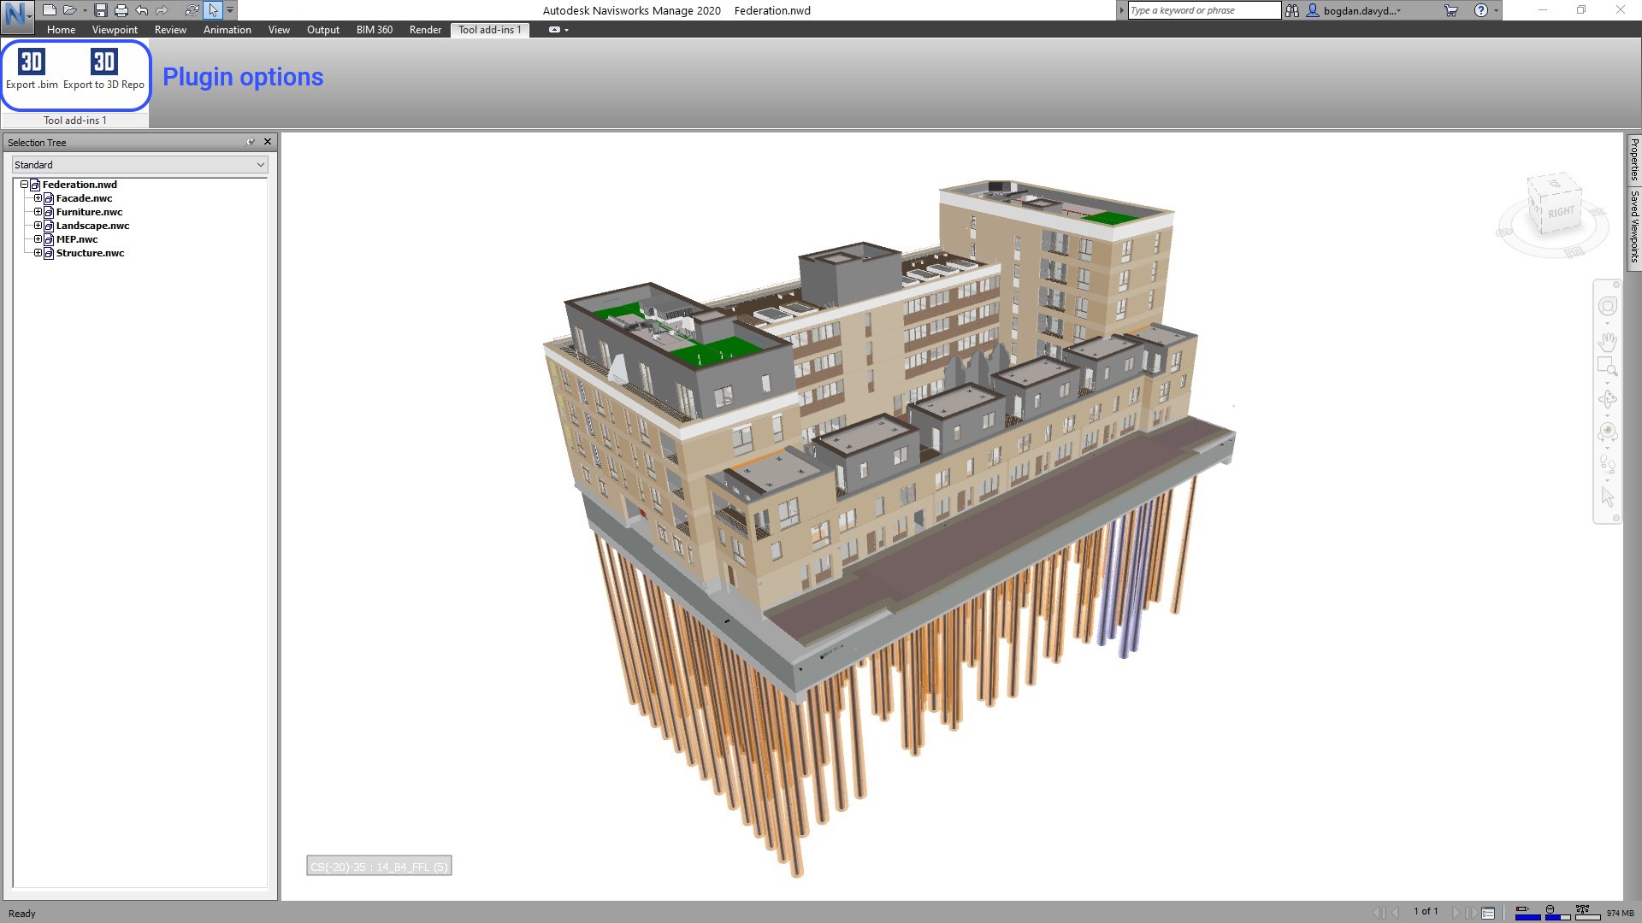Click the keyword search input field
Screen dimensions: 1642x923
click(x=1203, y=10)
